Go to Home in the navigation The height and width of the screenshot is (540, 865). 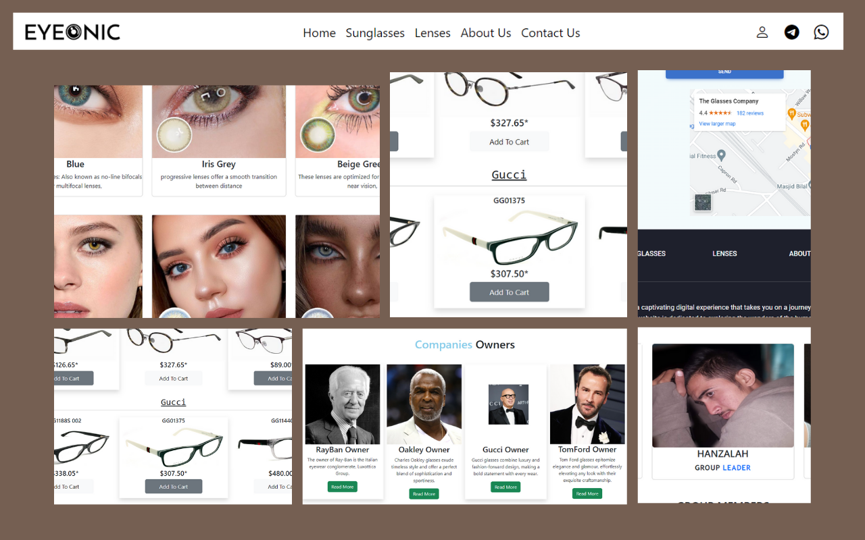pyautogui.click(x=319, y=32)
